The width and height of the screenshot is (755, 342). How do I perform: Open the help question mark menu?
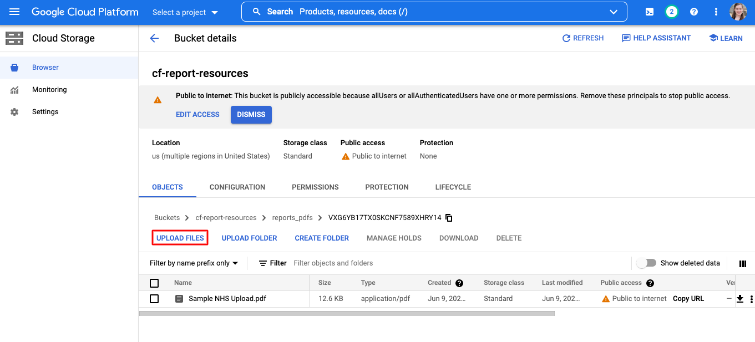[694, 12]
